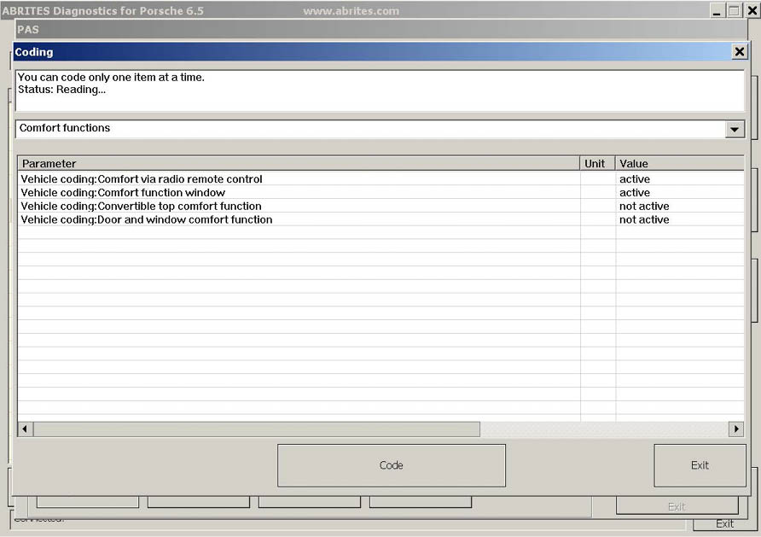Maximize the ABRITES Diagnostics main window
The height and width of the screenshot is (537, 761).
[734, 11]
